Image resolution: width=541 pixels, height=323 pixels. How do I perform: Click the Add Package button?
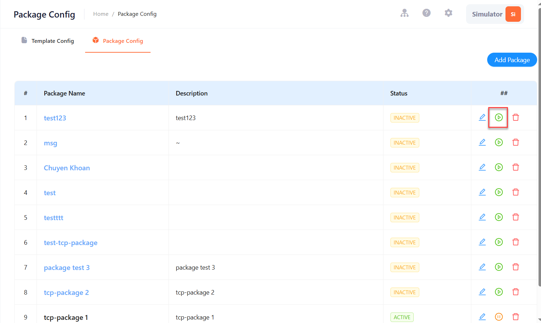coord(512,60)
